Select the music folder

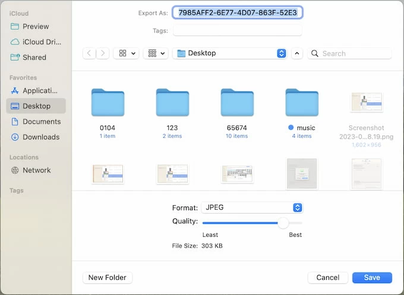tap(301, 103)
